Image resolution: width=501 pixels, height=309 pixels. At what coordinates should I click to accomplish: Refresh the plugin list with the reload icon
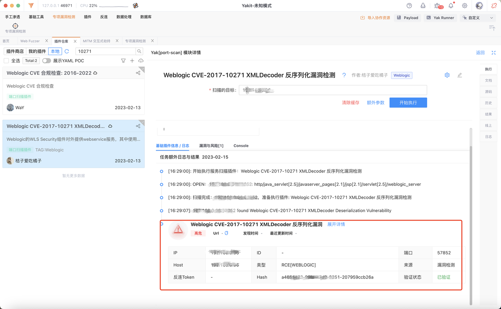tap(67, 51)
